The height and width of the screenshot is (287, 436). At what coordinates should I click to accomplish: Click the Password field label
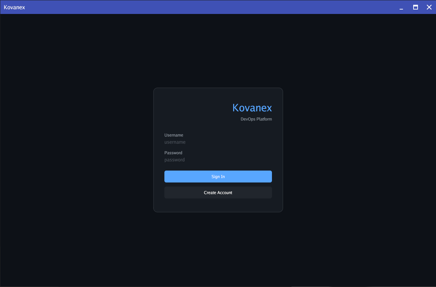[173, 153]
